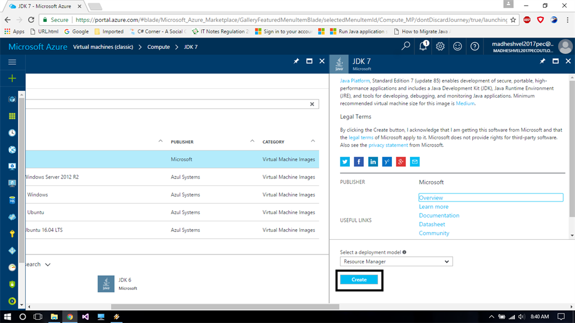Go to Compute breadcrumb
This screenshot has width=575, height=323.
pos(158,47)
